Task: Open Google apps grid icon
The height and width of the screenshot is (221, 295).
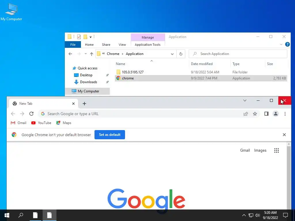Action: 277,150
